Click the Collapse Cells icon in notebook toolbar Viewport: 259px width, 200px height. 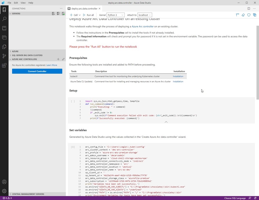pyautogui.click(x=237, y=15)
